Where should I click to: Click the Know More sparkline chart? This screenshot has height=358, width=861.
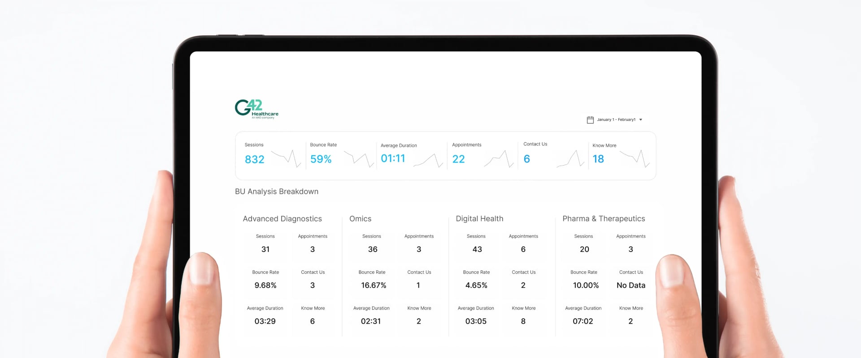[x=635, y=159]
